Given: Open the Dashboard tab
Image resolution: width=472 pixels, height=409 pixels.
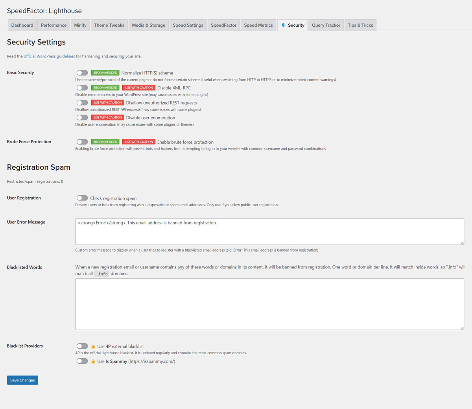Looking at the screenshot, I should point(22,25).
